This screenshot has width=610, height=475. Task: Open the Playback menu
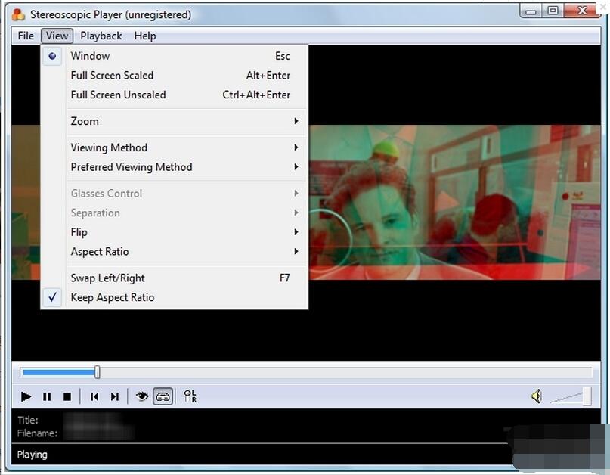(101, 36)
